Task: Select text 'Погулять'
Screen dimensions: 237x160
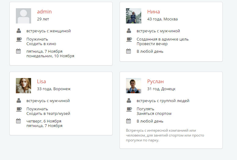Action: pos(145,109)
